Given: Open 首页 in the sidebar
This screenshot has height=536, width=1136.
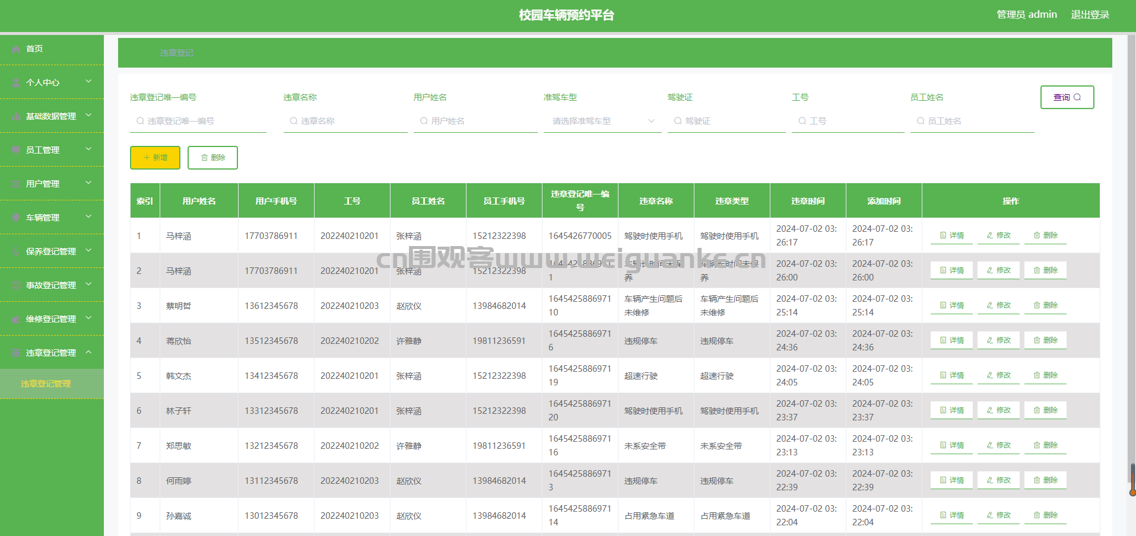Looking at the screenshot, I should (x=52, y=49).
